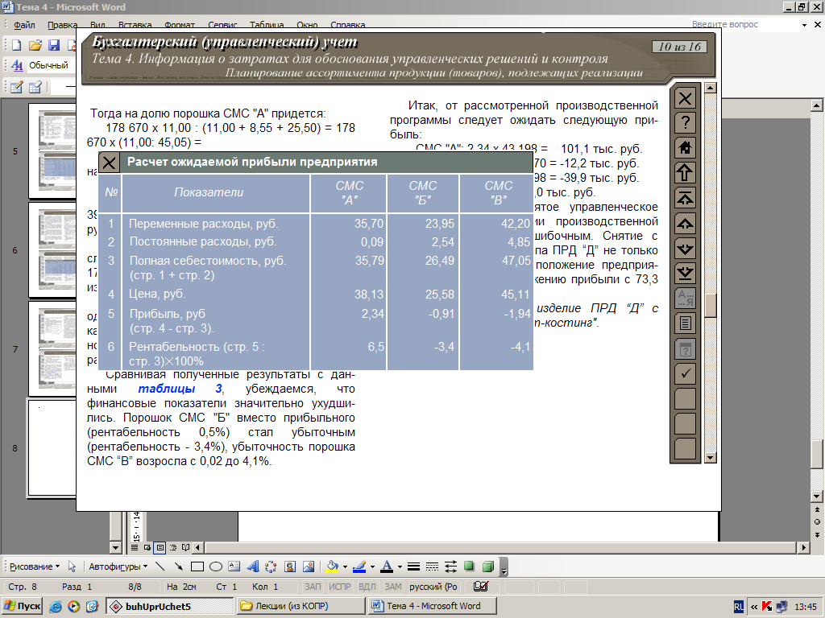Click the checkmark icon in the tutorial sidebar
Screen dimensions: 825x618
pos(685,373)
